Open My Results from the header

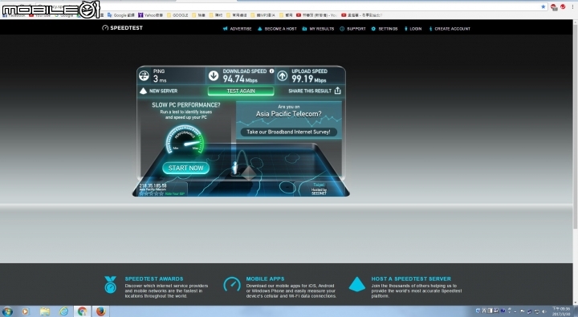318,29
